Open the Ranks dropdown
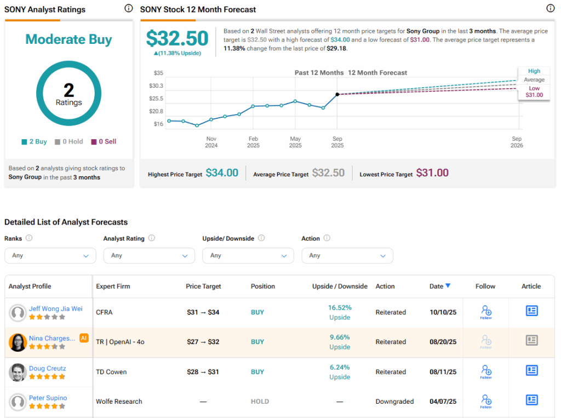Image resolution: width=561 pixels, height=418 pixels. (50, 256)
